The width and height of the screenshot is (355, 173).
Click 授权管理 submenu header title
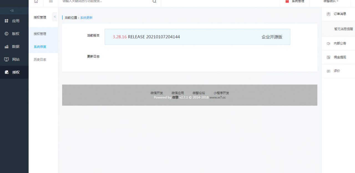[x=40, y=17]
